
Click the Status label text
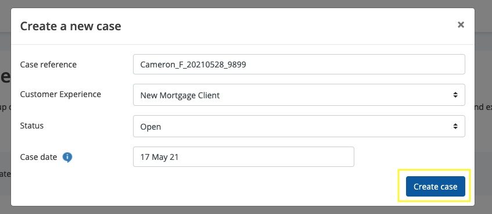32,126
